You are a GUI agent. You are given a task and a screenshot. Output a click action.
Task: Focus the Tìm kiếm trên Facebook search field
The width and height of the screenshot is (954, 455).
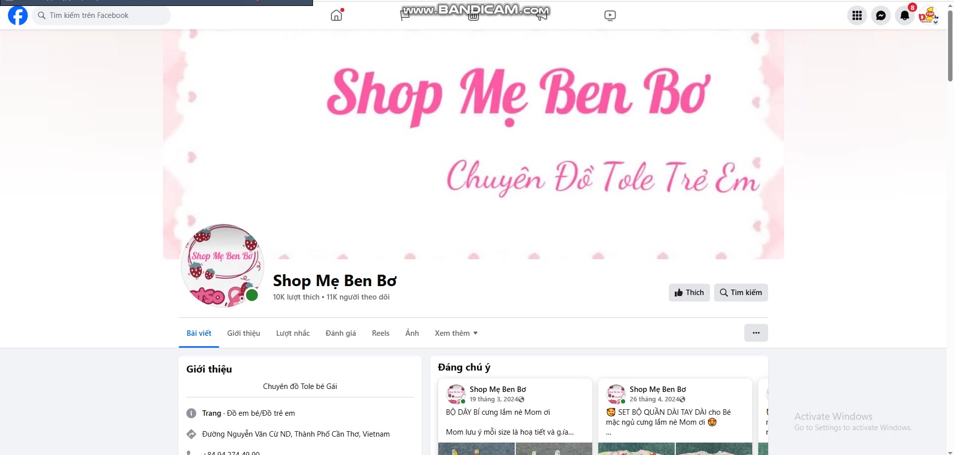[101, 15]
